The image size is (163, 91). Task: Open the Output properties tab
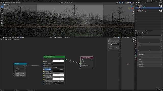click(136, 37)
